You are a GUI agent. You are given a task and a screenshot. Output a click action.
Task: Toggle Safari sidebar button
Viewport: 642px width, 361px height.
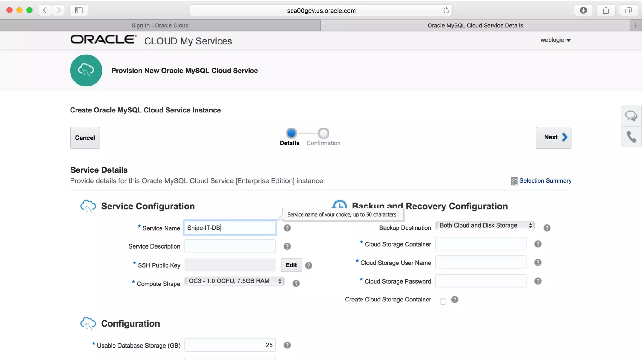click(x=79, y=10)
